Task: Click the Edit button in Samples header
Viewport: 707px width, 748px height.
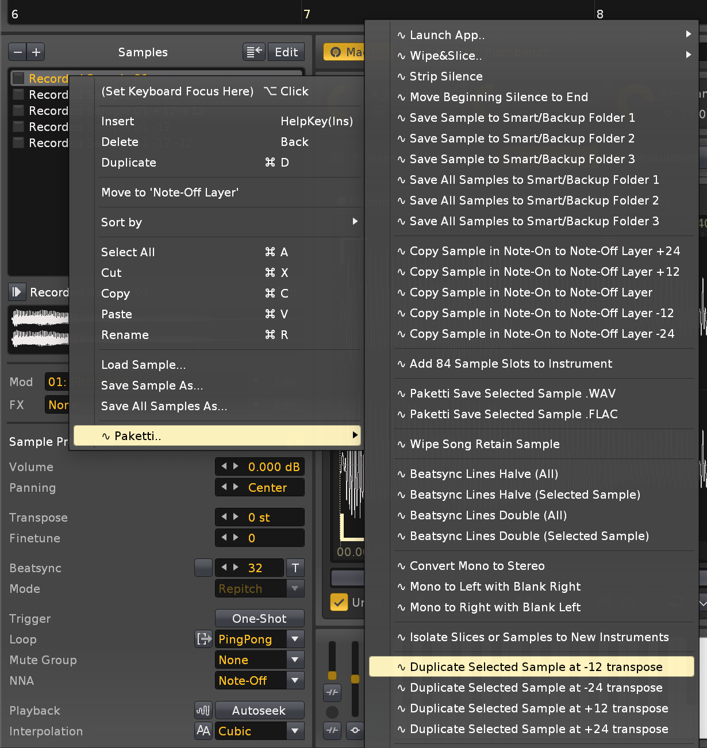Action: [286, 52]
